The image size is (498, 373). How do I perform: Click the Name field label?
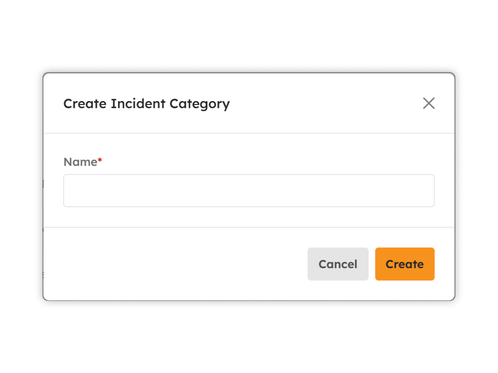(x=83, y=162)
